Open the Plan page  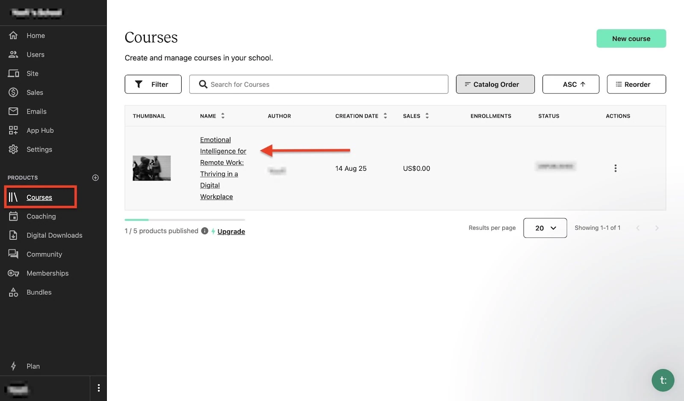coord(33,366)
